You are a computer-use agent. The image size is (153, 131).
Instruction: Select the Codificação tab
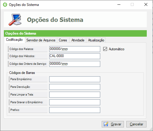coord(15,40)
